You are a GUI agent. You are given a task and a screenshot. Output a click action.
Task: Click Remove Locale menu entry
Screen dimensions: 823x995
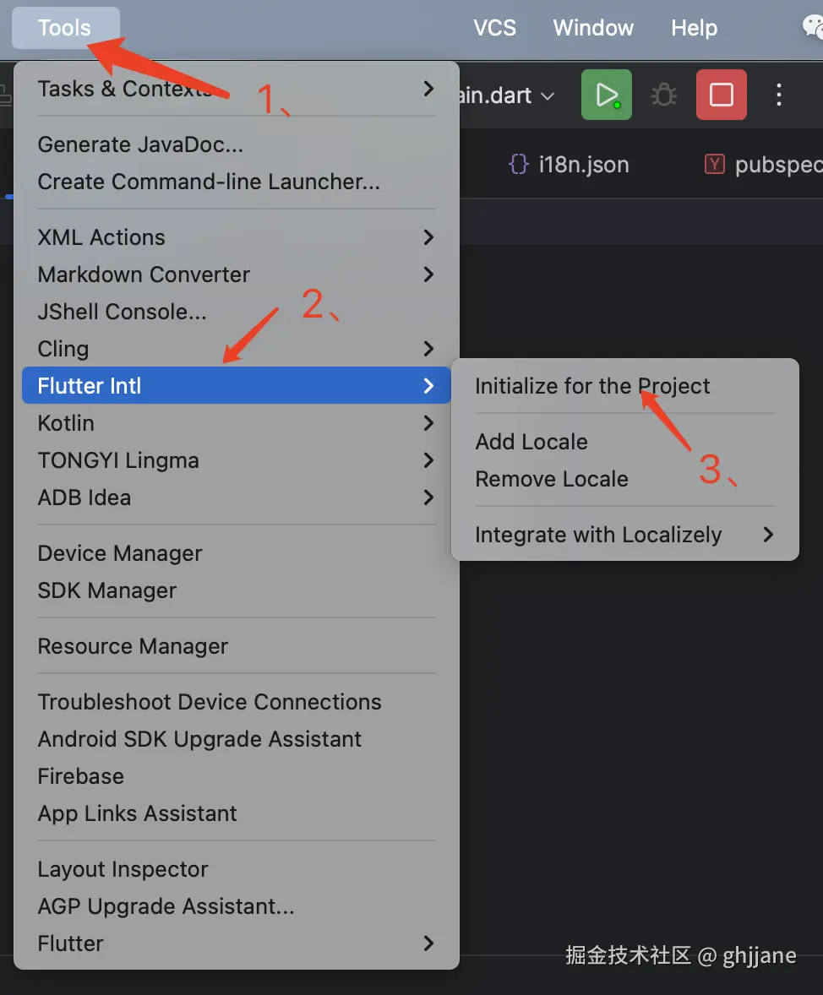[552, 479]
